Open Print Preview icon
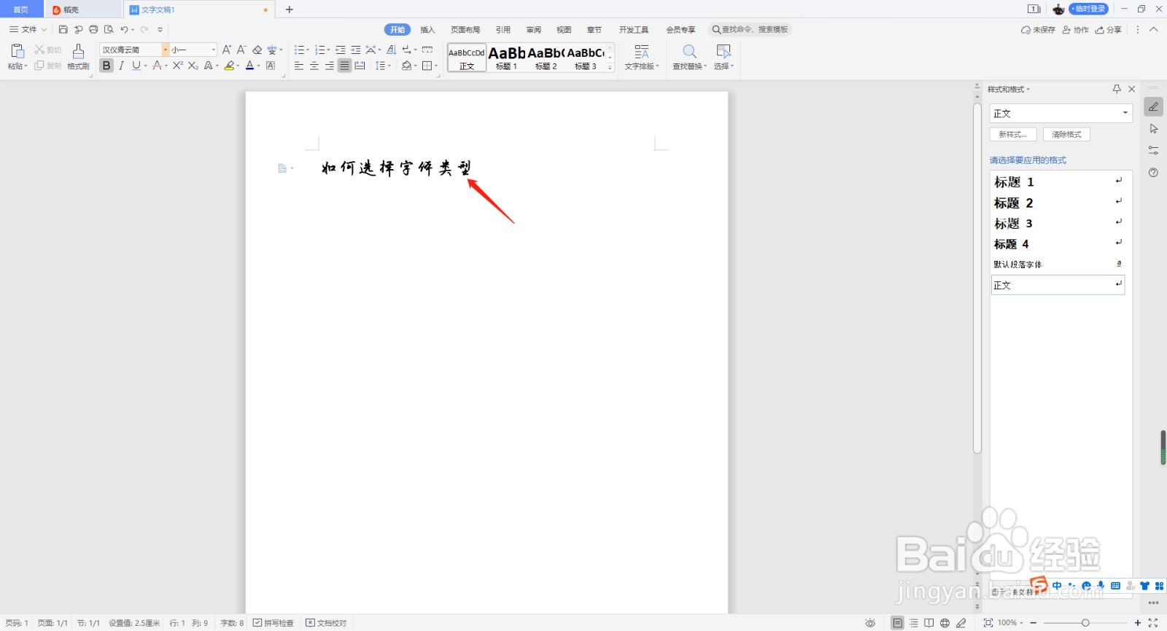 click(x=109, y=30)
